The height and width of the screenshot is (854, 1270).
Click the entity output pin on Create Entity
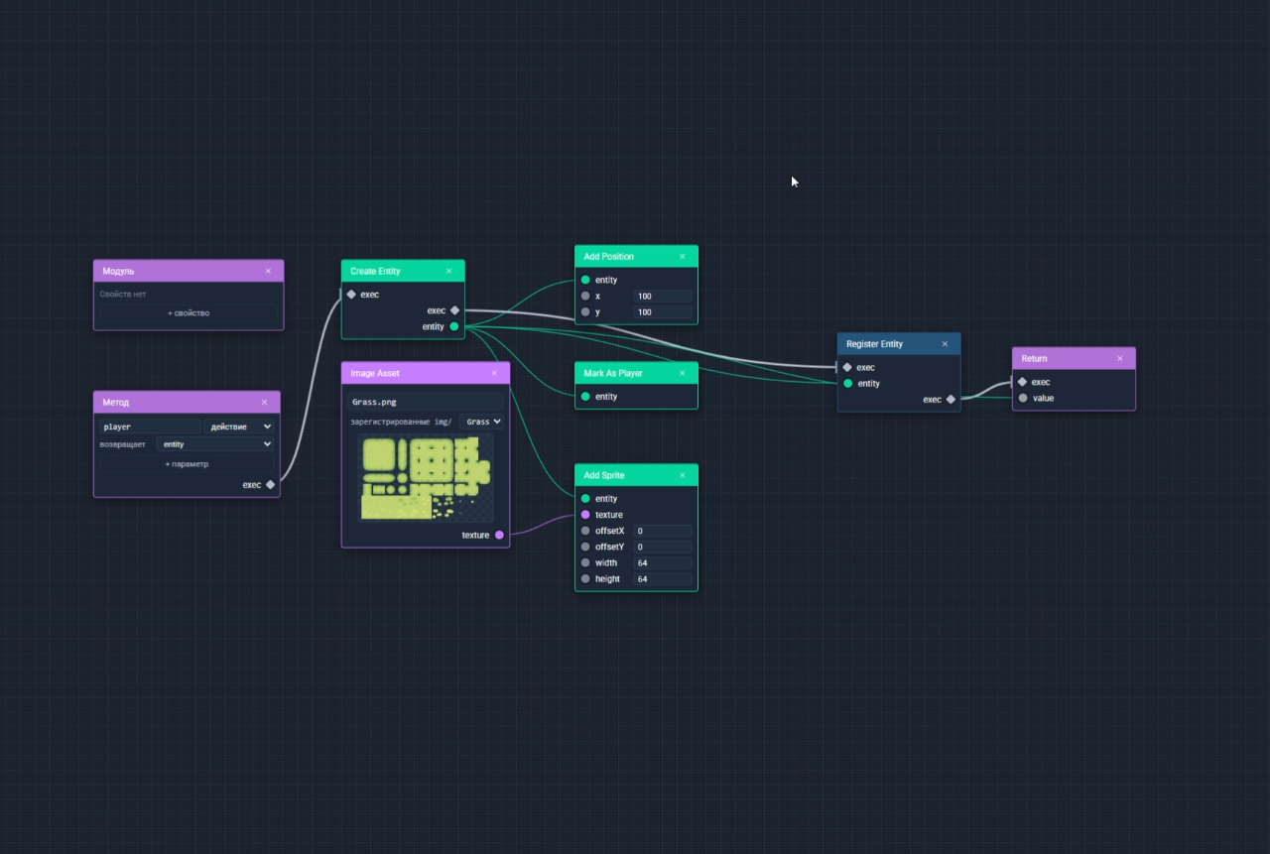(454, 326)
